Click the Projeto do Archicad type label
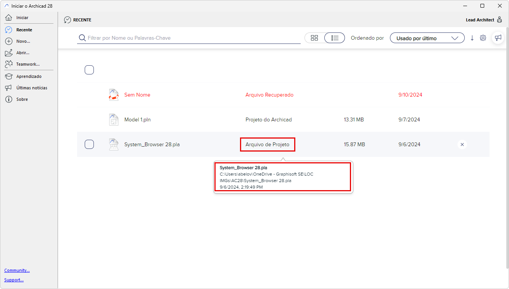 269,119
